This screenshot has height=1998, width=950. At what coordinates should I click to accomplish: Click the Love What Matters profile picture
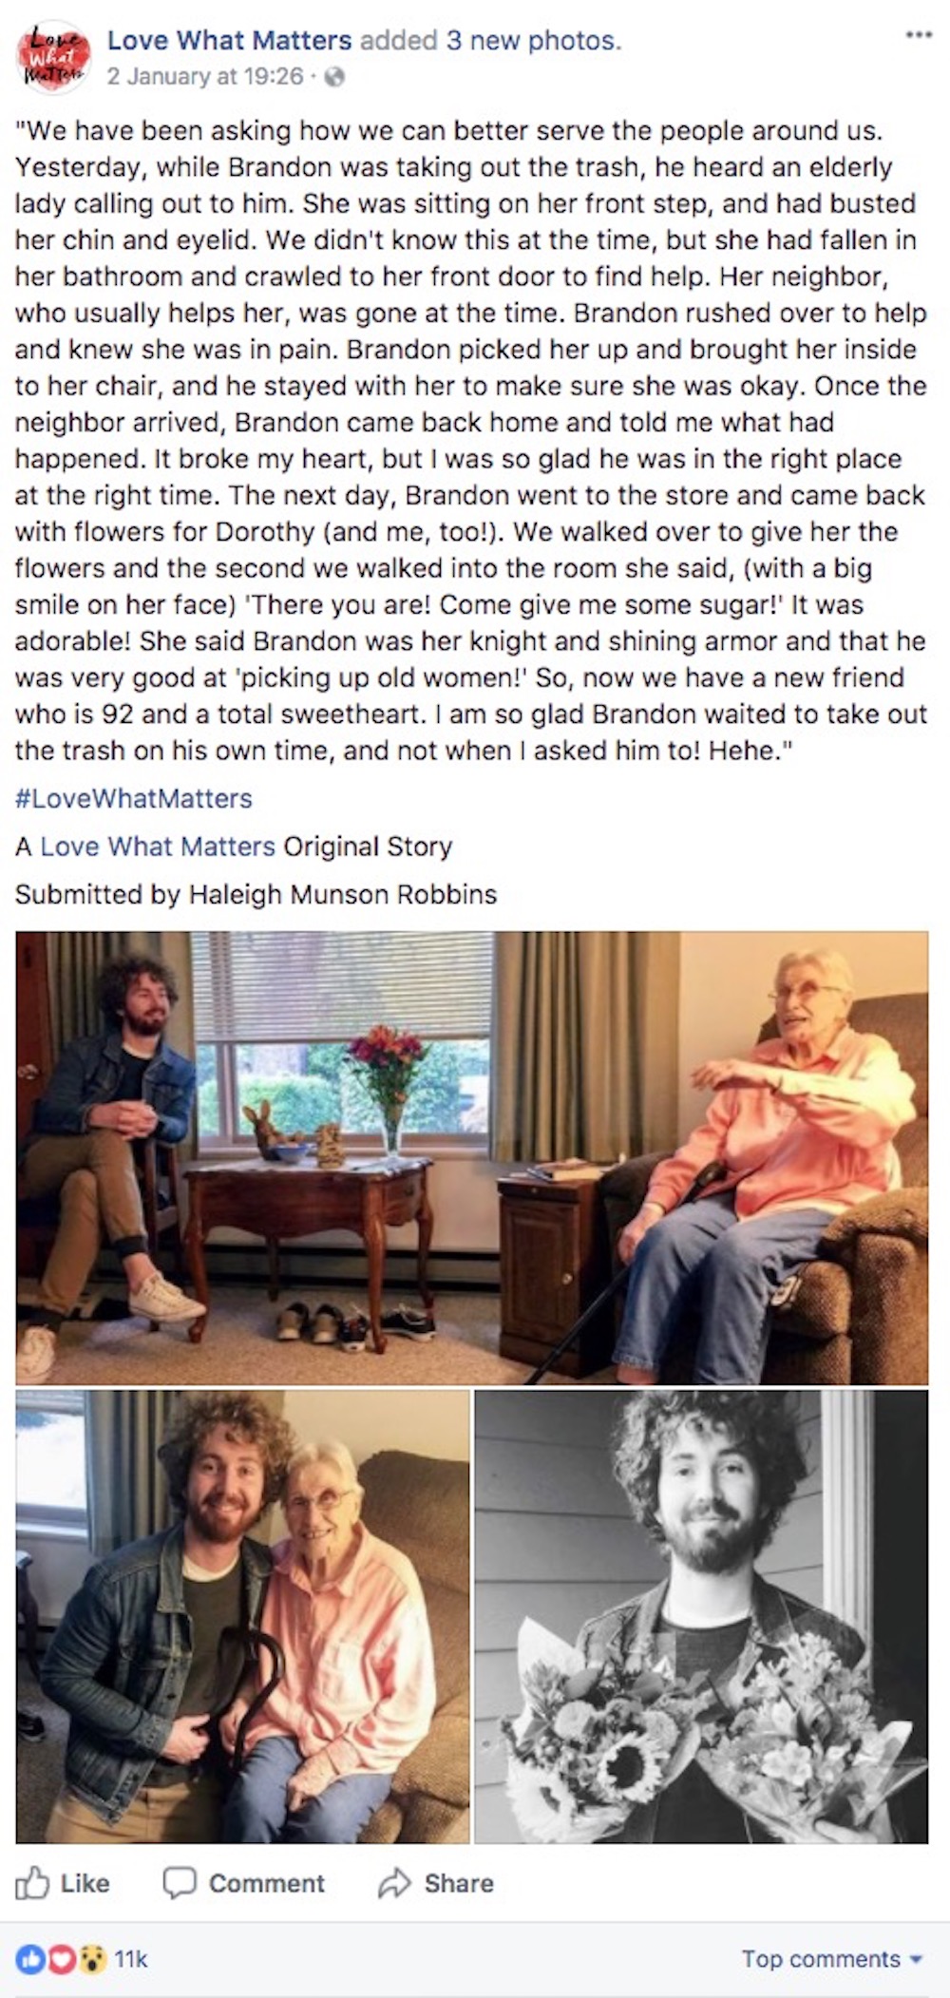tap(54, 59)
